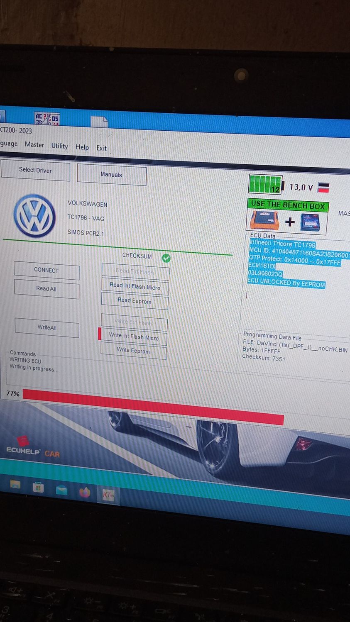
Task: Open the Language menu
Action: pyautogui.click(x=9, y=144)
